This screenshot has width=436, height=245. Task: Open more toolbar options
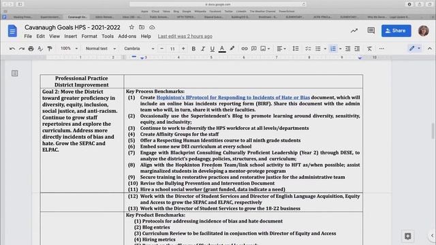click(x=381, y=48)
